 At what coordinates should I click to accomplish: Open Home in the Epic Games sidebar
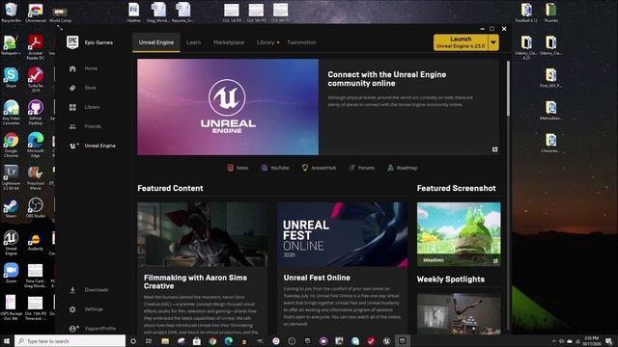click(x=84, y=68)
